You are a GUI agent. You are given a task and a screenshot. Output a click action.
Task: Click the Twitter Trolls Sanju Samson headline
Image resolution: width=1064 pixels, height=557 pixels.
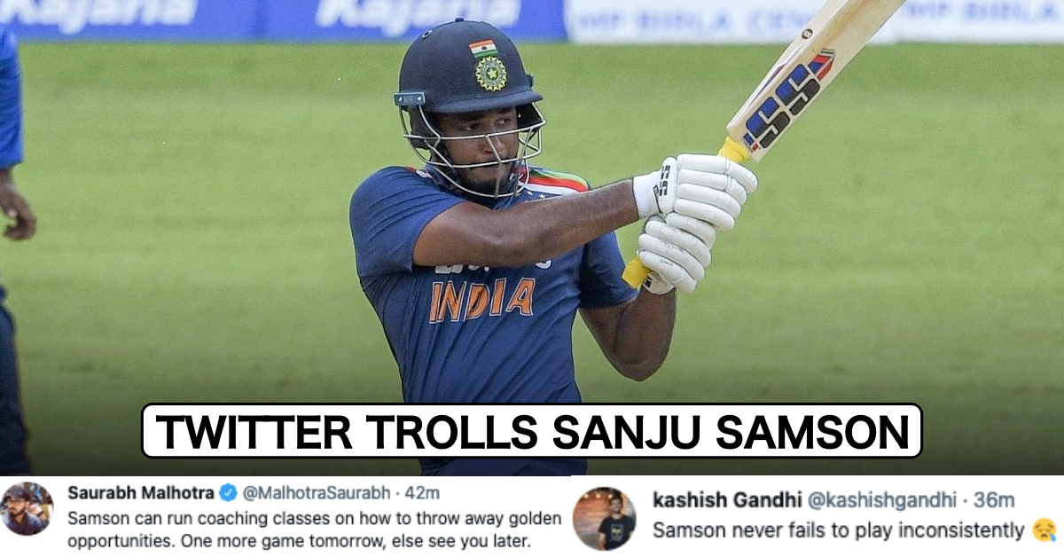click(x=532, y=431)
